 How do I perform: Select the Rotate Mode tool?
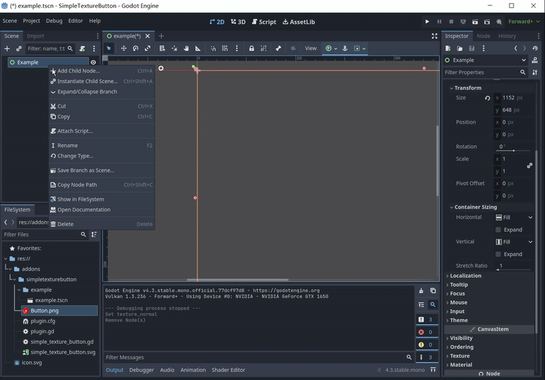pos(136,48)
